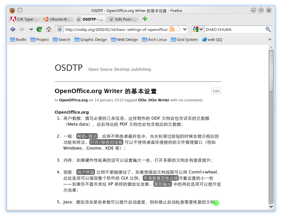Click the 打开/保存对话框 highlighted label
This screenshot has width=283, height=217.
tap(106, 142)
